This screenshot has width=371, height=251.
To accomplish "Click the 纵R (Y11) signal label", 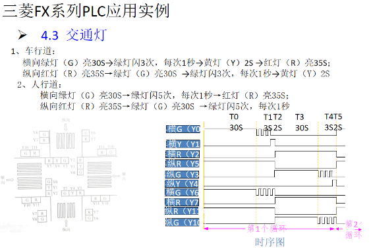I will click(x=182, y=211).
